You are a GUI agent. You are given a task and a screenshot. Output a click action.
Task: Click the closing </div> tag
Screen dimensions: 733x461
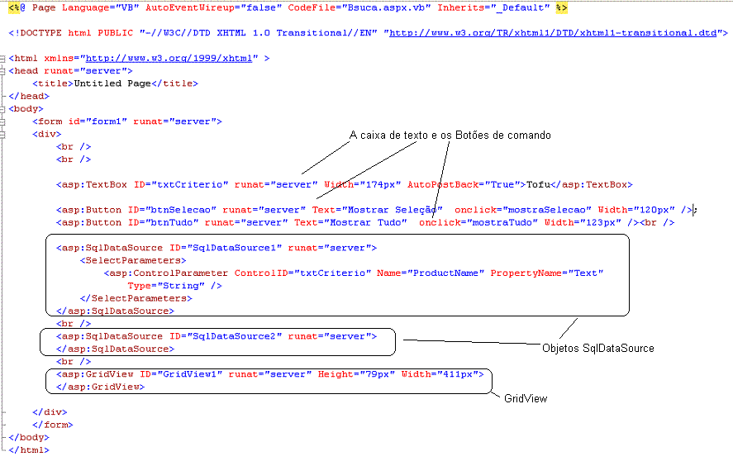pos(50,411)
